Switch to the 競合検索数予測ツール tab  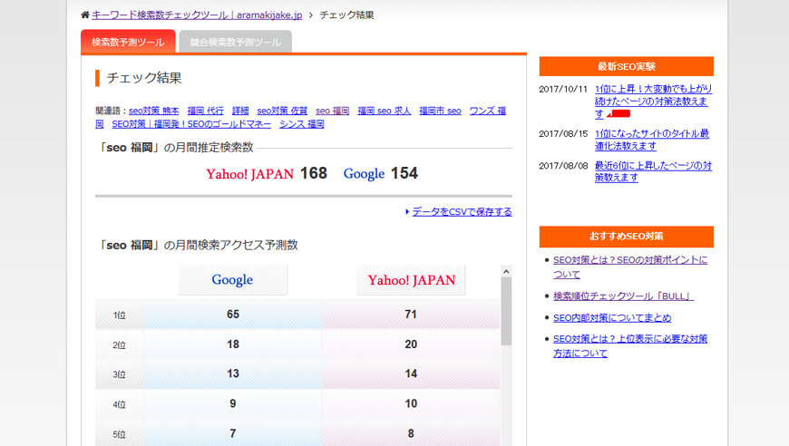click(235, 43)
